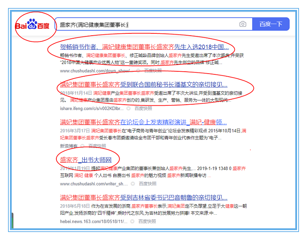Open 百度快照 for the 新浪博客 result
The height and width of the screenshot is (240, 307).
[x=97, y=146]
